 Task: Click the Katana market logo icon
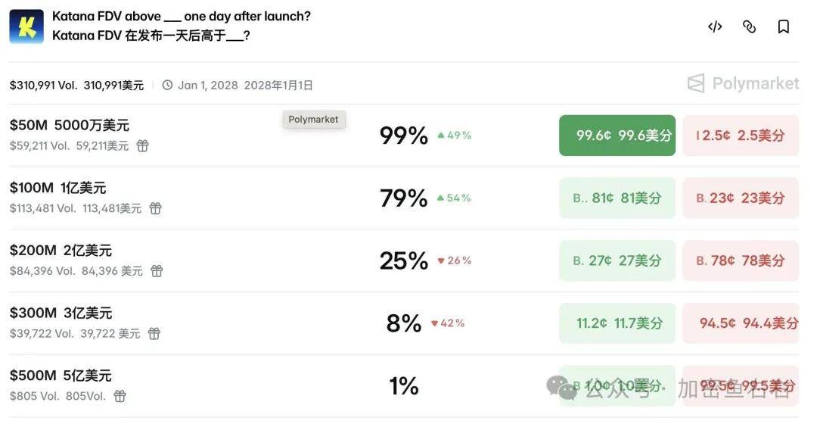click(x=26, y=26)
